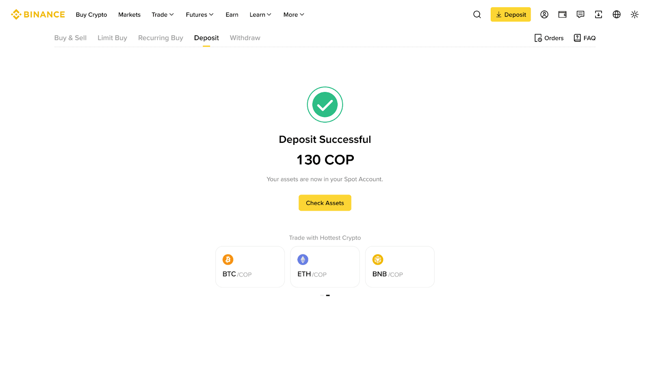Viewport: 650px width, 366px height.
Task: Open the search icon in header
Action: click(477, 15)
